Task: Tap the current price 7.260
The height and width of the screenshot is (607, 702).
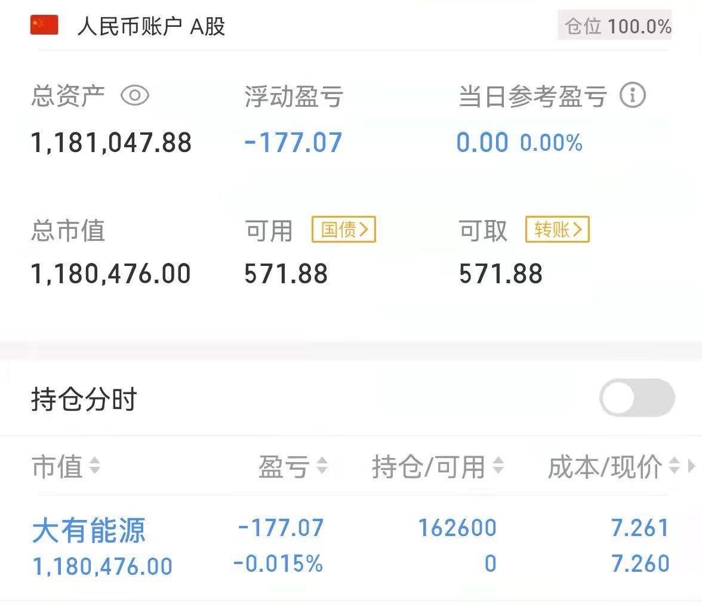Action: tap(640, 563)
